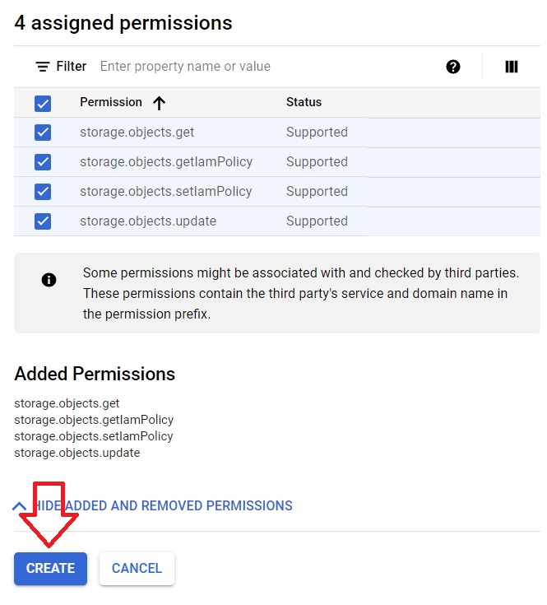Image resolution: width=547 pixels, height=605 pixels.
Task: Sort by the Permission column header
Action: pos(110,102)
